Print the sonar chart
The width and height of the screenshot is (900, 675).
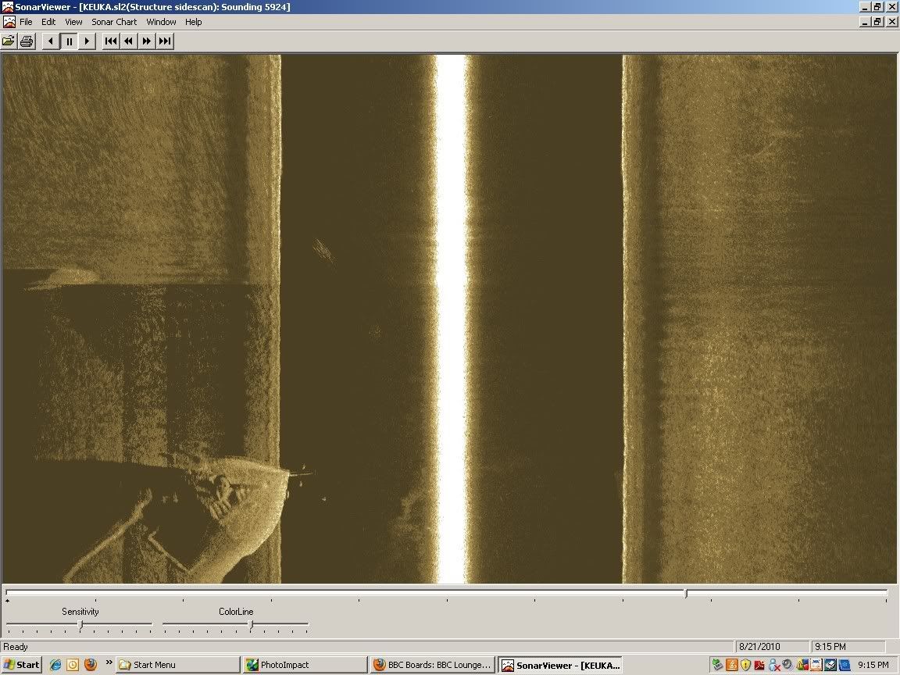pos(27,41)
